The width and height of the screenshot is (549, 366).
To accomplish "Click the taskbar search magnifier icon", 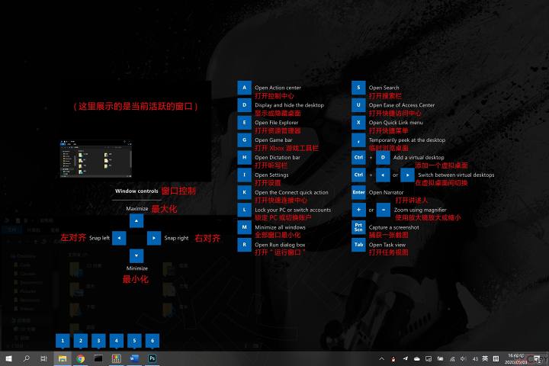I will [x=27, y=358].
